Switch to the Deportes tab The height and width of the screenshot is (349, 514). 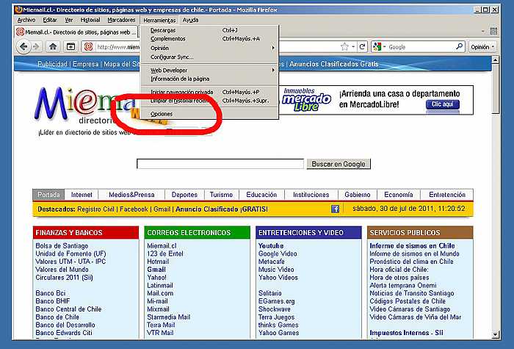pos(184,195)
